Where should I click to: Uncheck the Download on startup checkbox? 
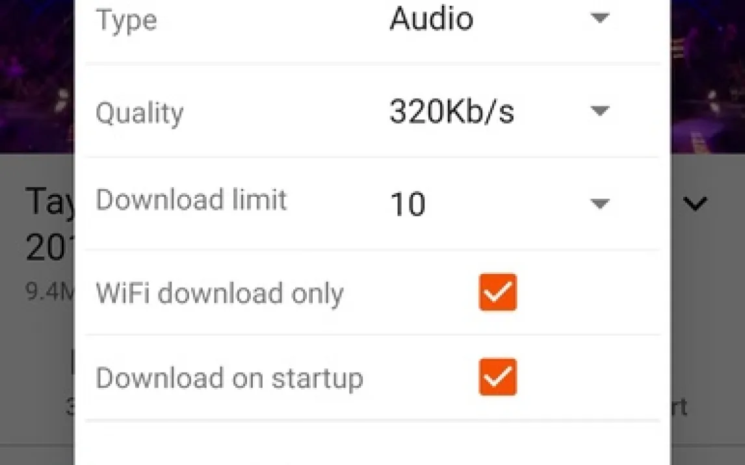coord(497,377)
